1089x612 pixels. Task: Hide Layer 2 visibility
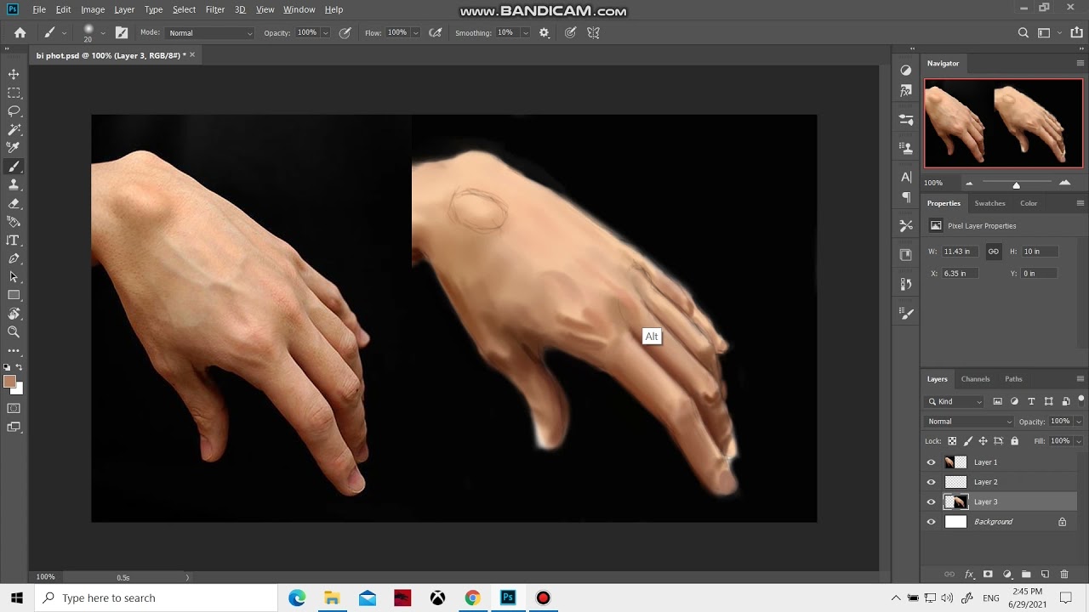pyautogui.click(x=931, y=482)
